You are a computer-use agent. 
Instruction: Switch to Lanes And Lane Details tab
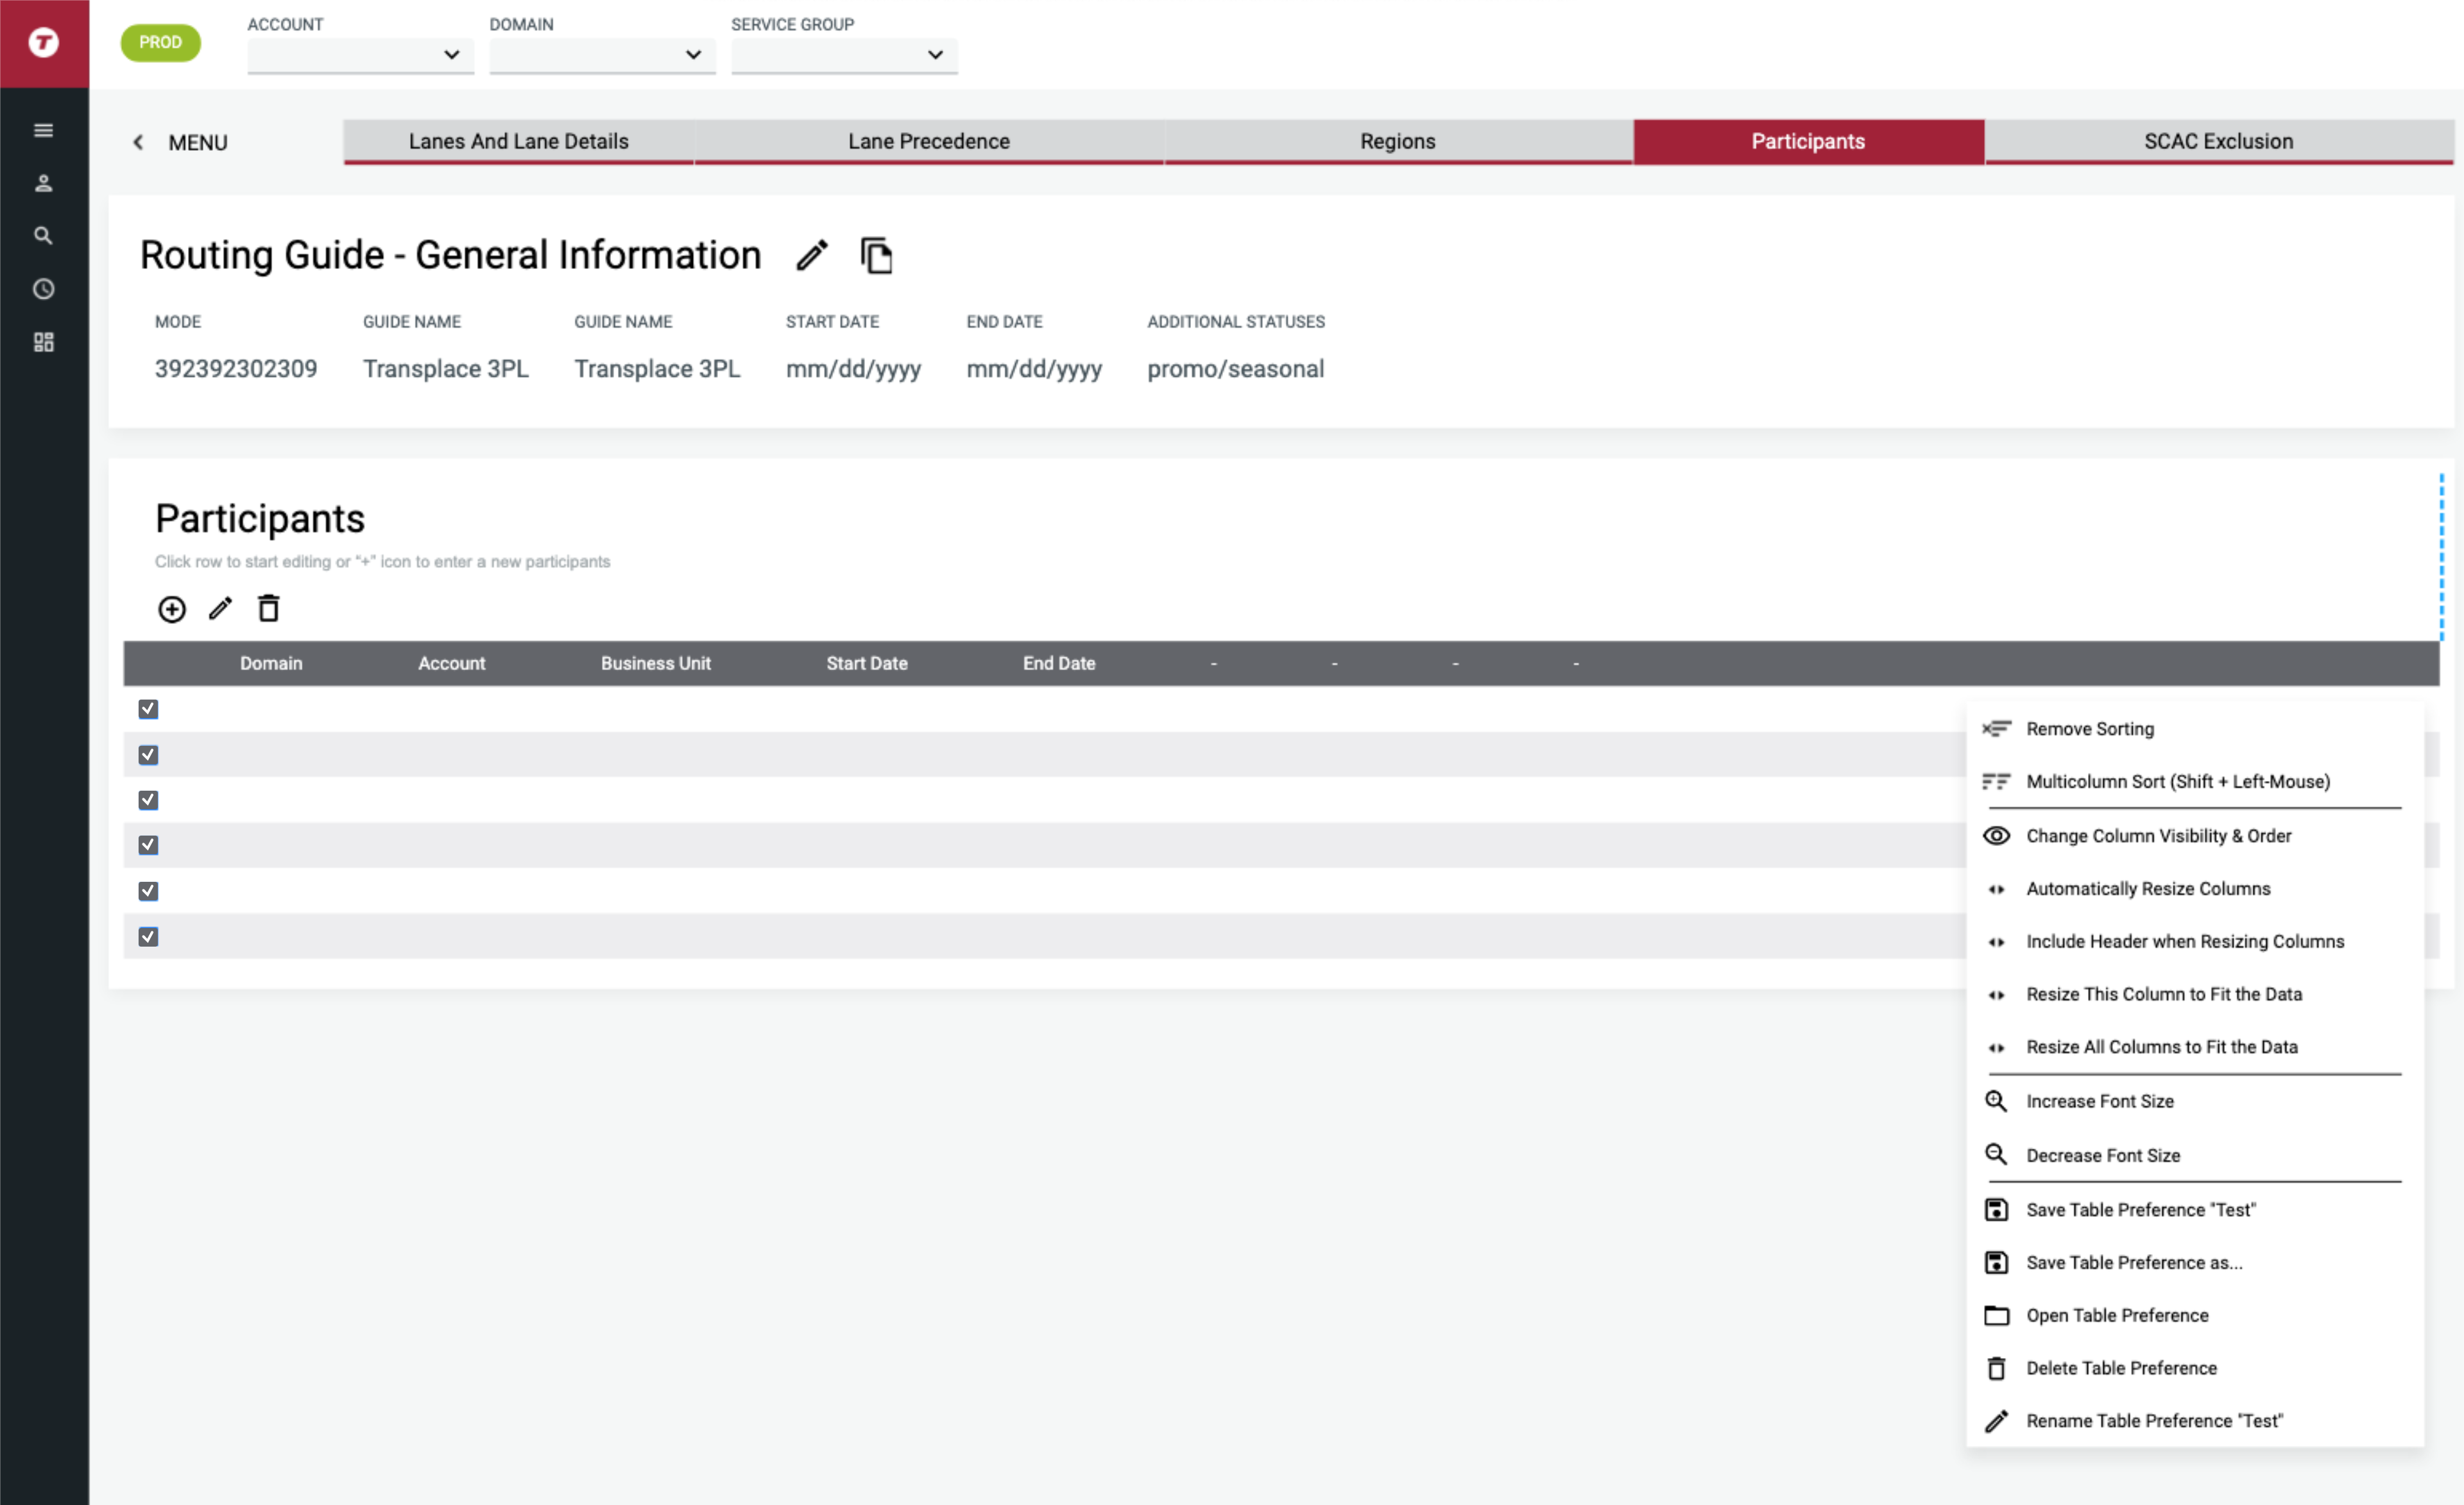[518, 141]
